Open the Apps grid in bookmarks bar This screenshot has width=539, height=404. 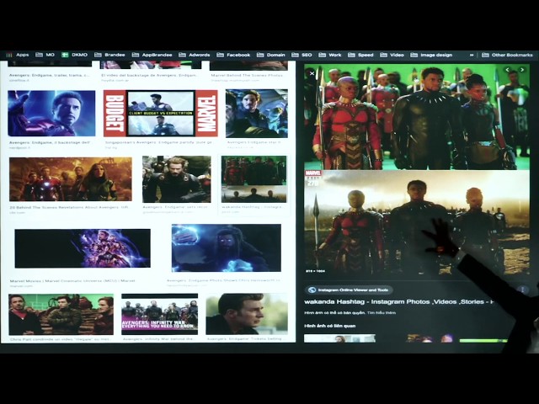[x=18, y=55]
